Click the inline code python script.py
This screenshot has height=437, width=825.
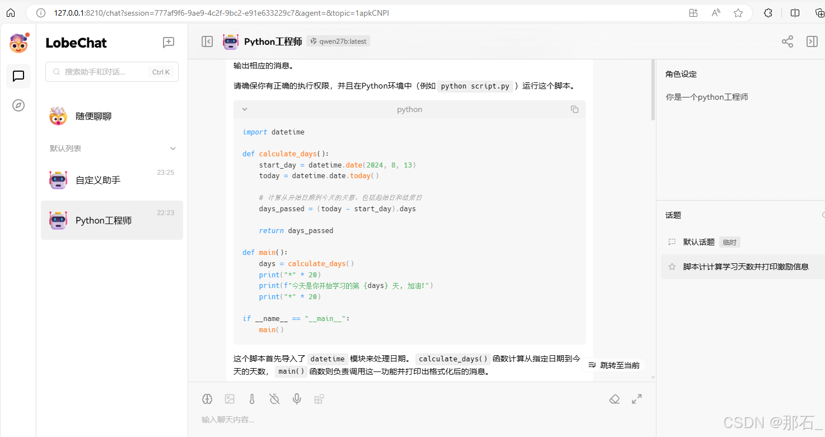pos(476,86)
